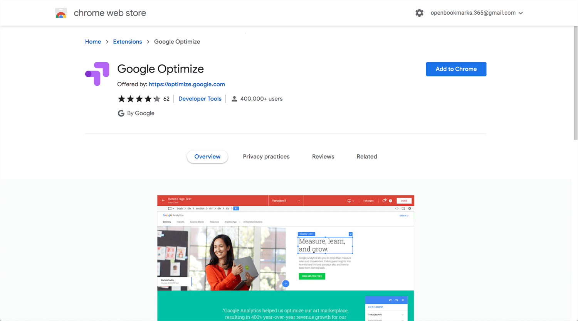Click the star rating icons

pyautogui.click(x=139, y=99)
